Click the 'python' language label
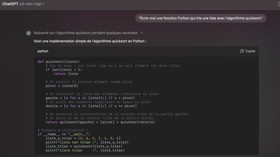Viewport: 280px width, 157px height. 43,51
